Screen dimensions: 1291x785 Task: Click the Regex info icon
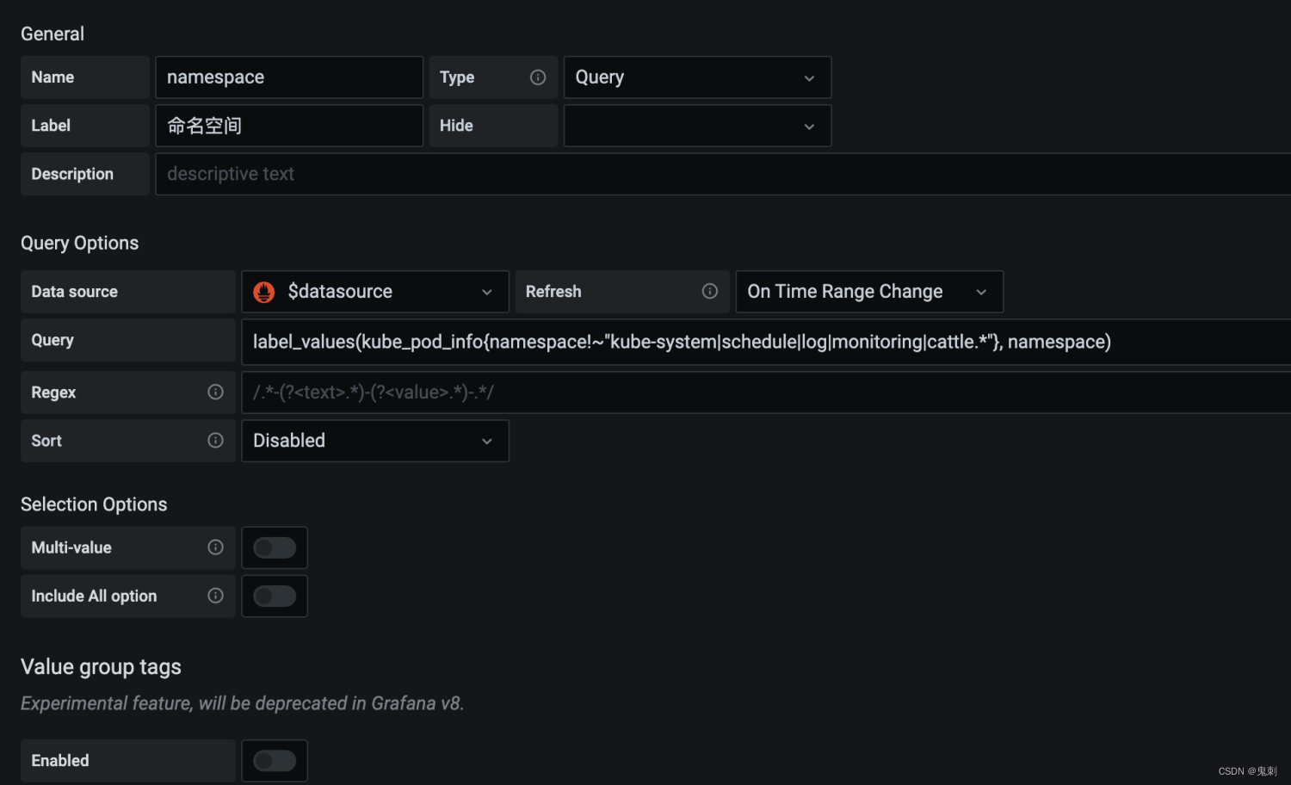click(215, 392)
